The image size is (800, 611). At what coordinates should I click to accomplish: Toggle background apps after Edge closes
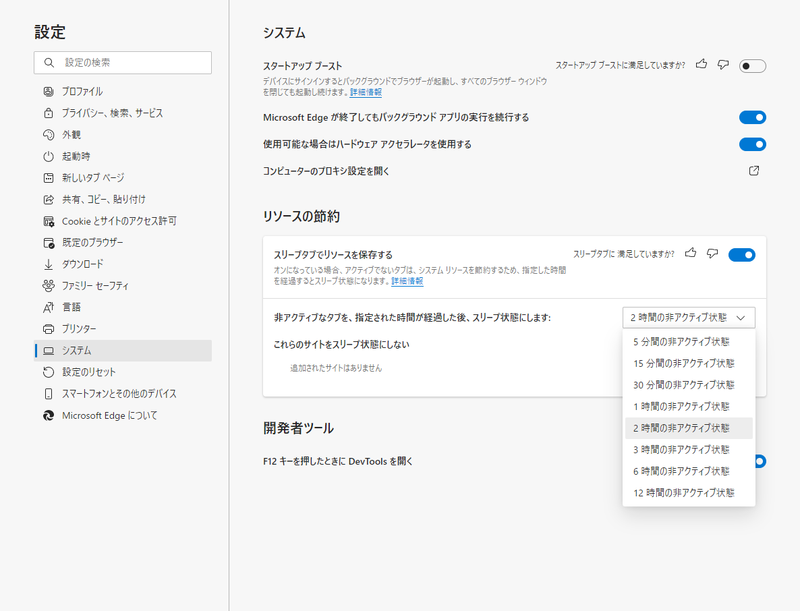click(753, 117)
